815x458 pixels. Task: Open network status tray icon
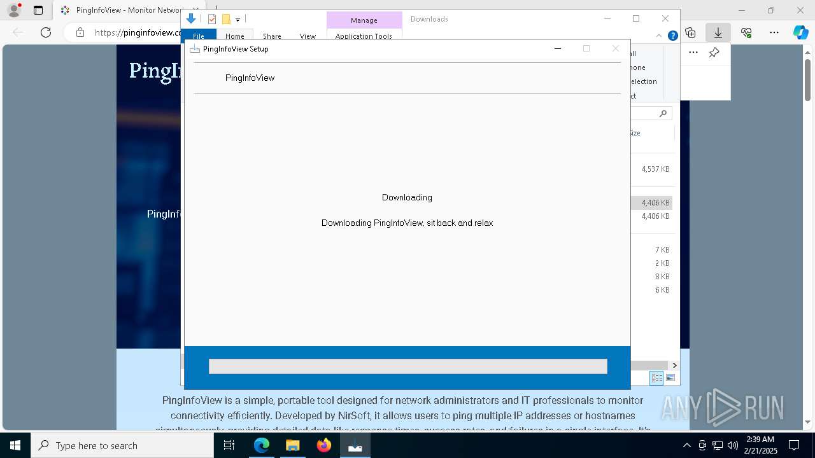(718, 445)
